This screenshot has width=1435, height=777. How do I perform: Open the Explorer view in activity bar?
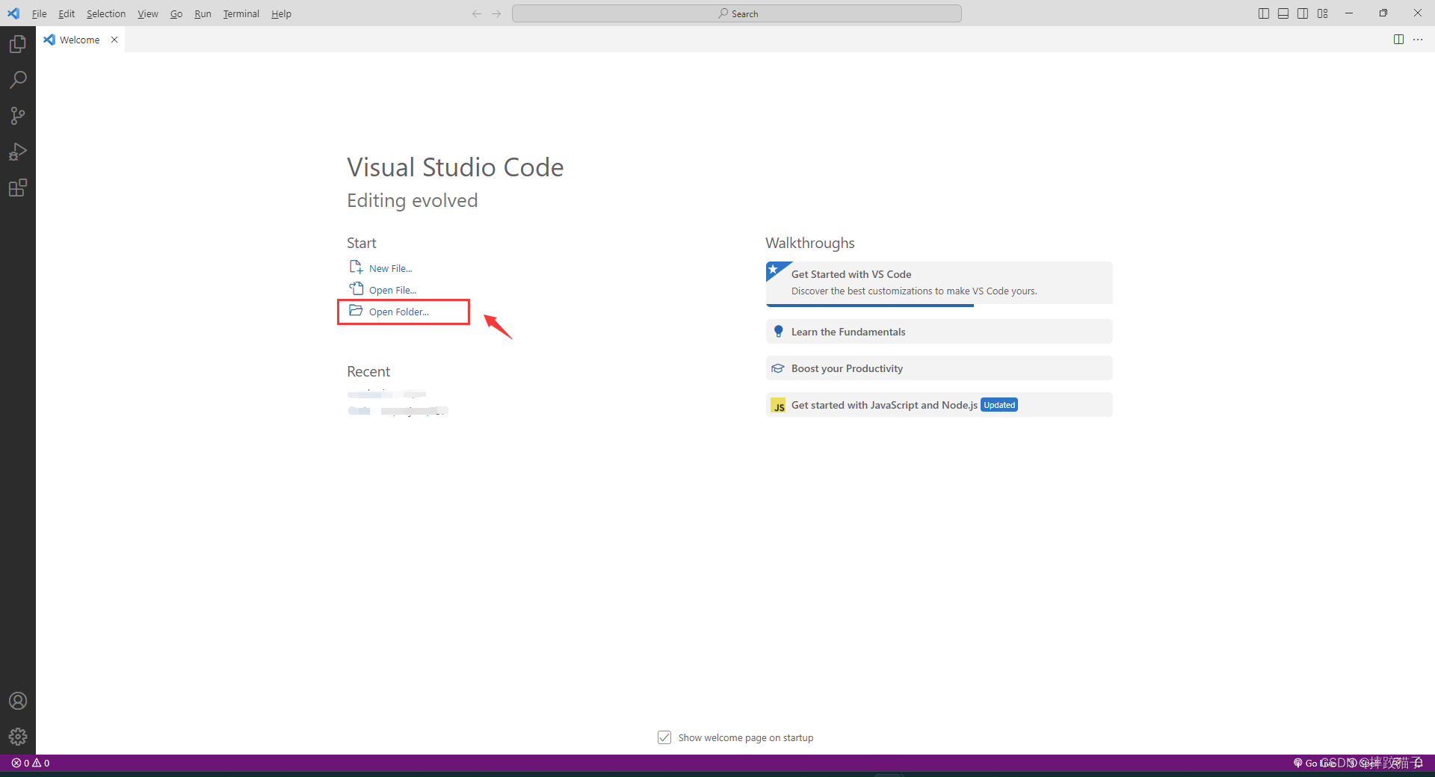click(18, 44)
